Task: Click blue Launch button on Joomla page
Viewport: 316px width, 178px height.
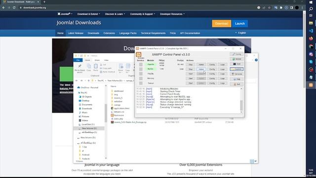Action: (x=240, y=24)
